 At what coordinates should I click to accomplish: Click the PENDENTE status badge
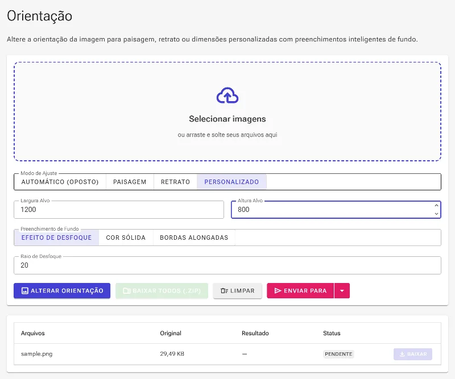click(338, 354)
